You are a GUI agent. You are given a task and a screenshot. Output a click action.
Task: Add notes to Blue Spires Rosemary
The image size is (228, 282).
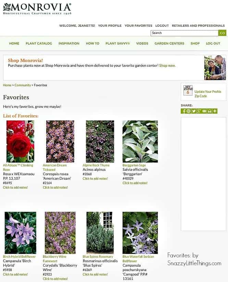pos(95,274)
